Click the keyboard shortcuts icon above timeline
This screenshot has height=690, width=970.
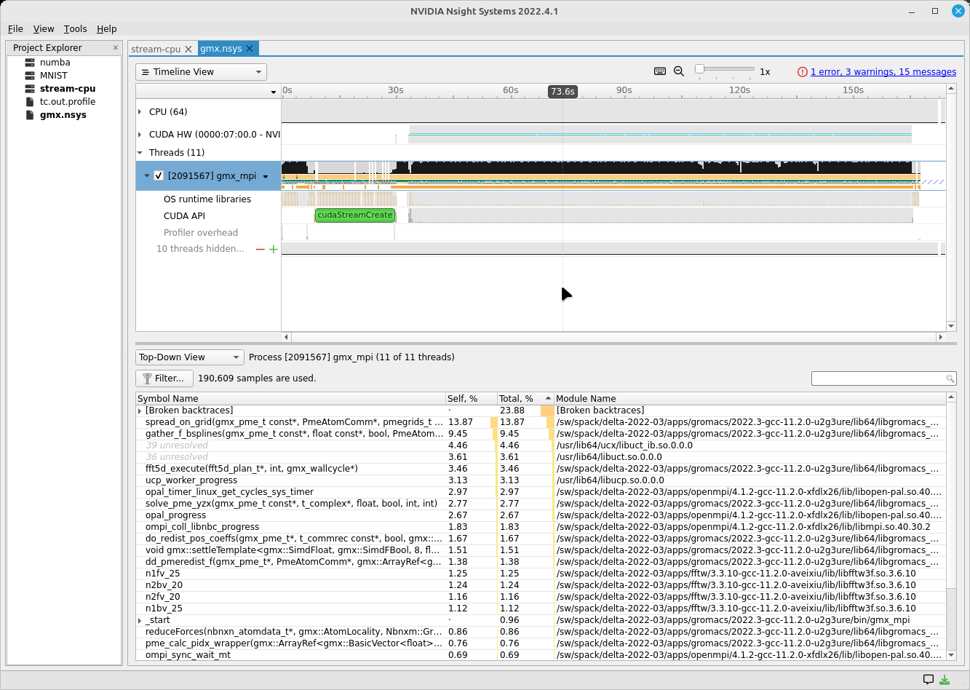pos(660,71)
